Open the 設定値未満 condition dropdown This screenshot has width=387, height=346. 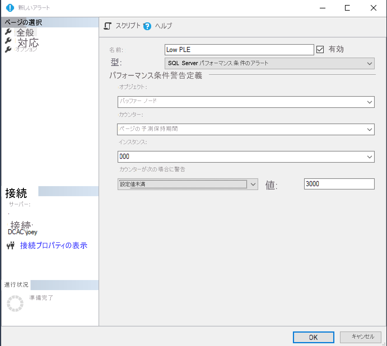point(253,184)
